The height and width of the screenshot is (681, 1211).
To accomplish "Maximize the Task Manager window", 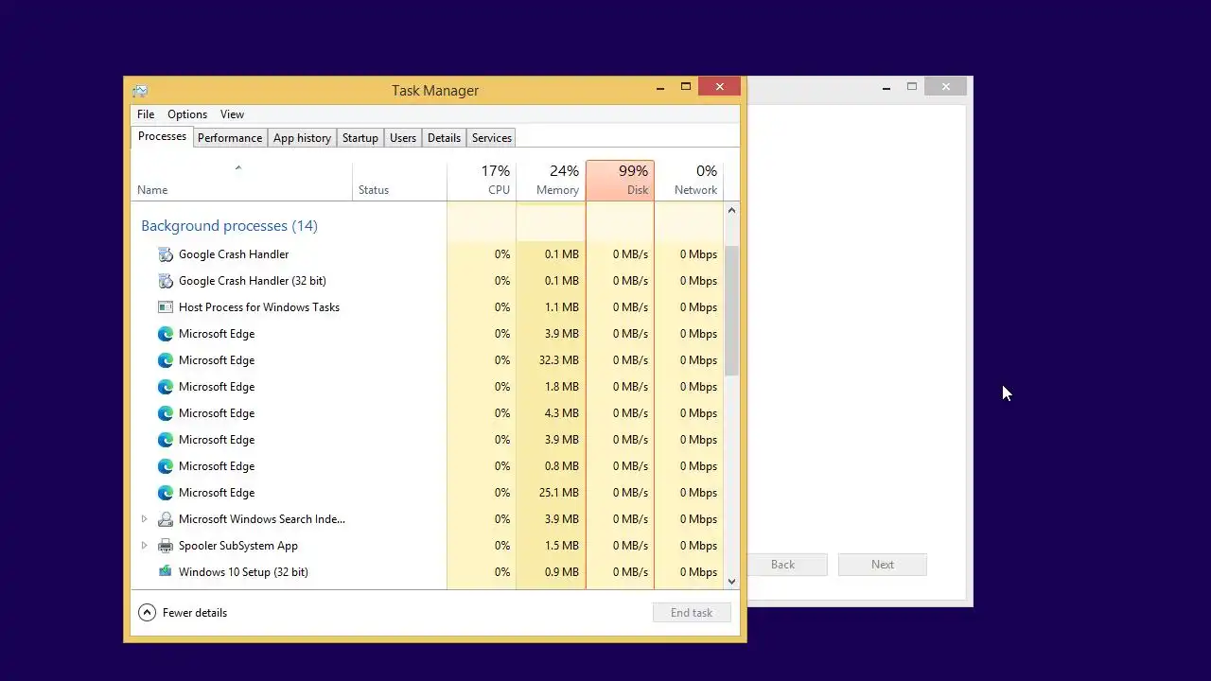I will pyautogui.click(x=686, y=87).
